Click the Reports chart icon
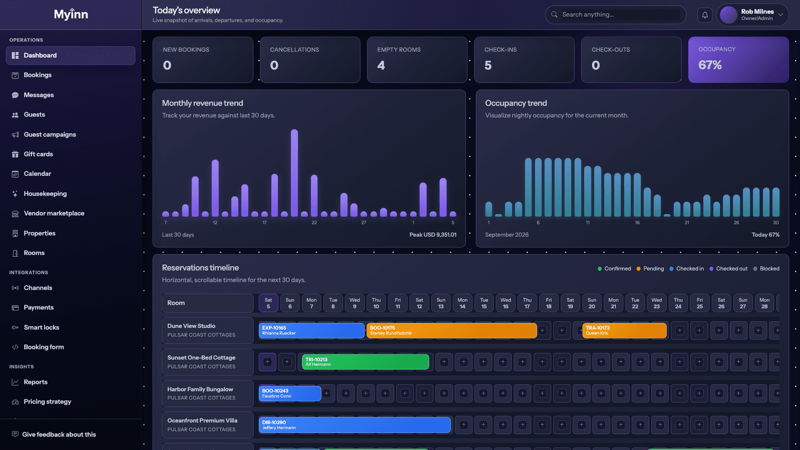This screenshot has width=800, height=450. [15, 382]
